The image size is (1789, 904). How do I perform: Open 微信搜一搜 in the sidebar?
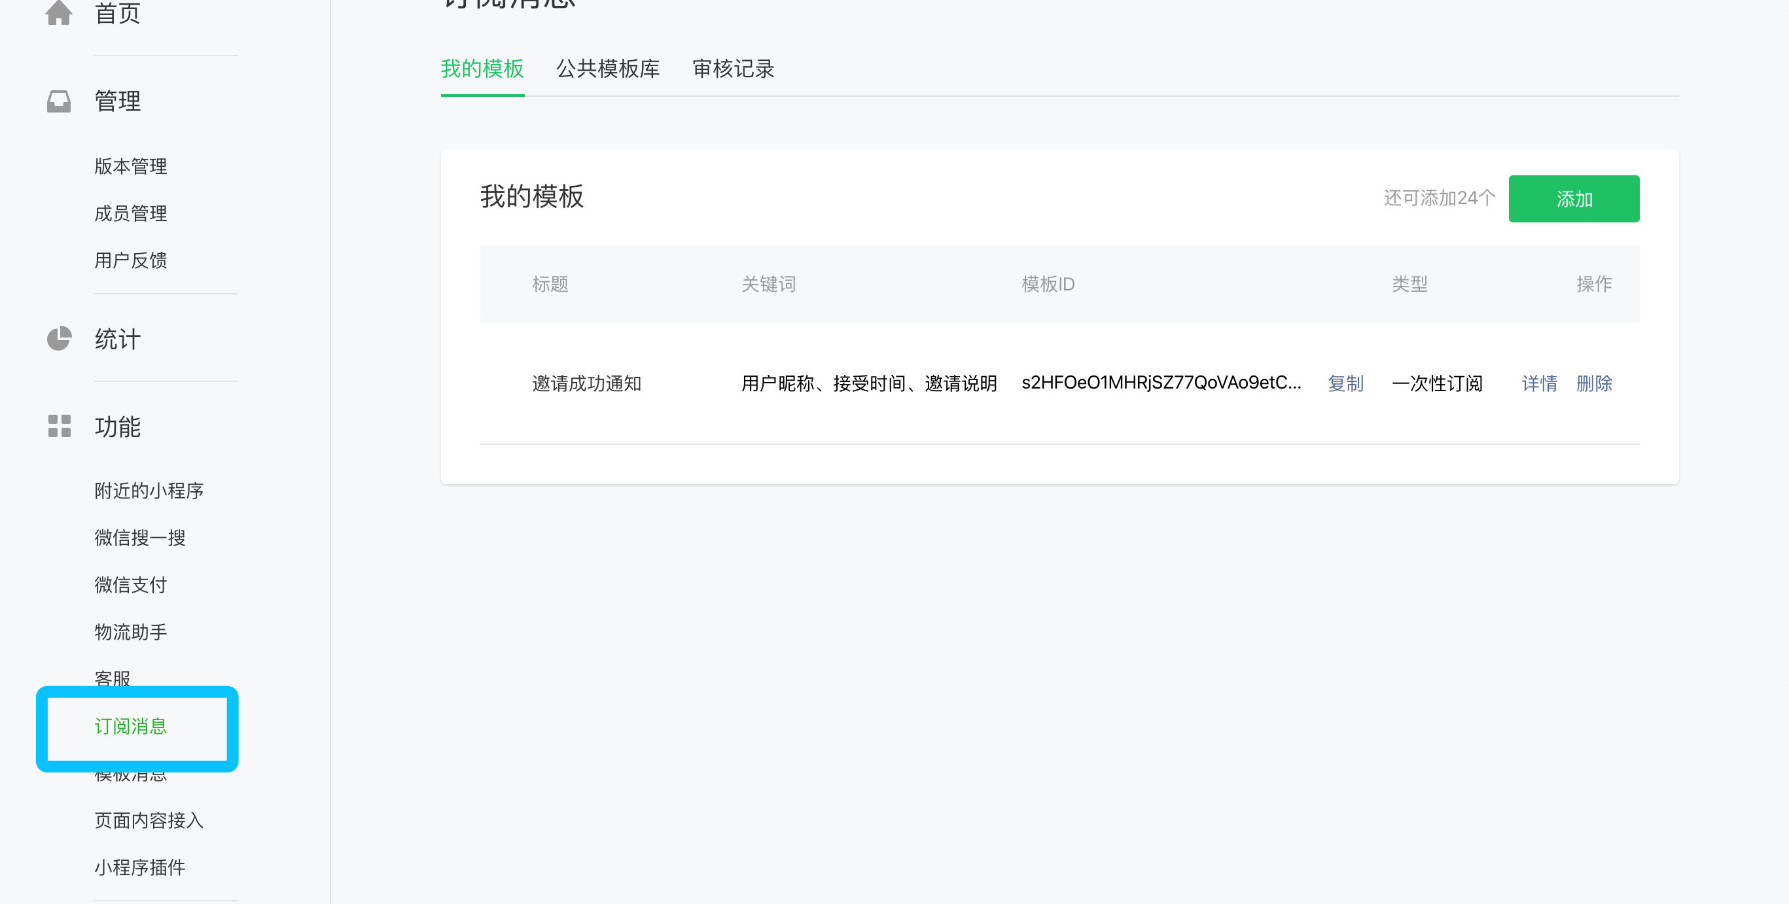139,538
